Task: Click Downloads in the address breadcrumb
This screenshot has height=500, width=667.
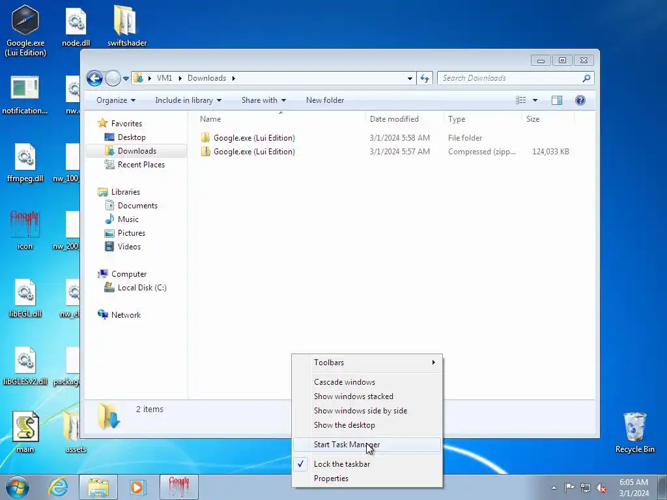Action: tap(206, 78)
